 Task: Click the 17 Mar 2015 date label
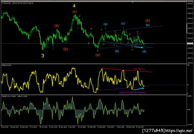click(x=101, y=127)
